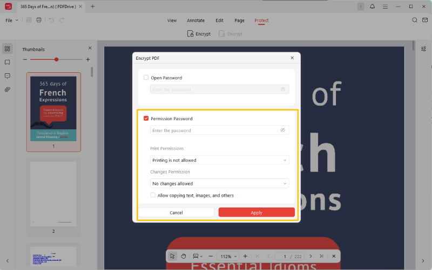Click the Decrypt toolbar button
The image size is (432, 270).
click(x=231, y=34)
